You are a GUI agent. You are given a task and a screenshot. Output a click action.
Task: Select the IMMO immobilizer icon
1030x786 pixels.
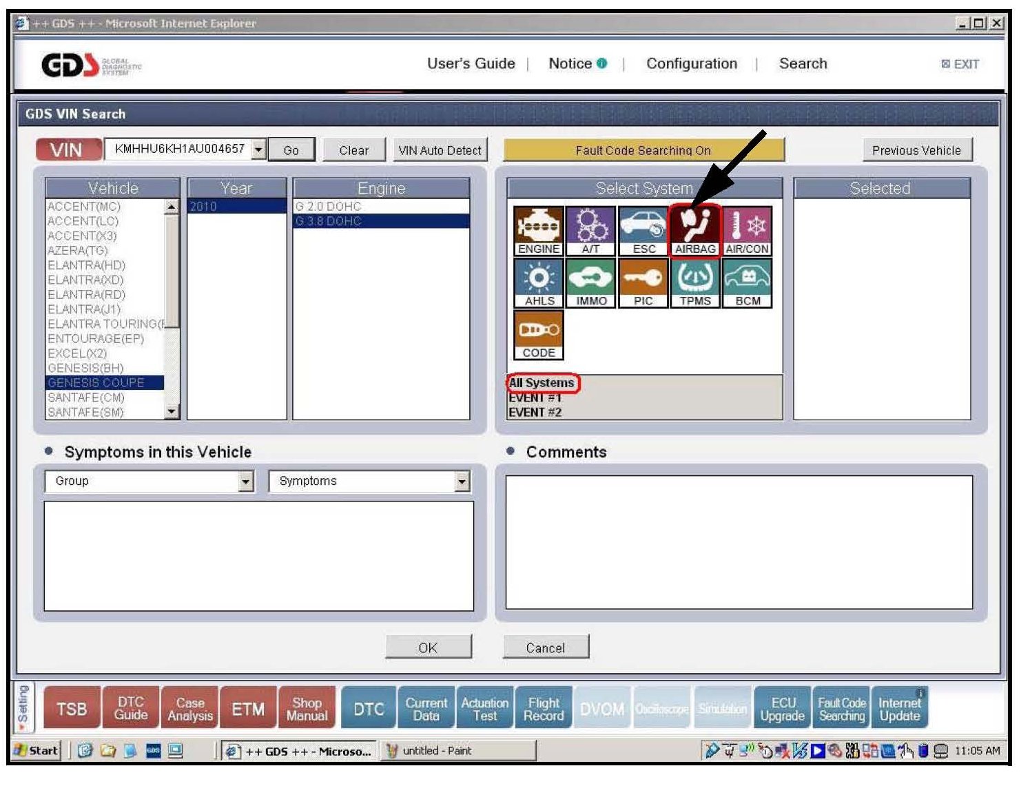pyautogui.click(x=590, y=282)
